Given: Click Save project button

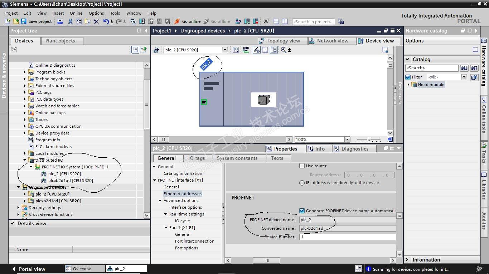Looking at the screenshot, I should point(36,21).
